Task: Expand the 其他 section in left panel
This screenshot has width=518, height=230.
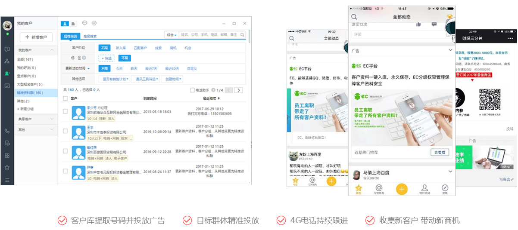Action: point(52,129)
